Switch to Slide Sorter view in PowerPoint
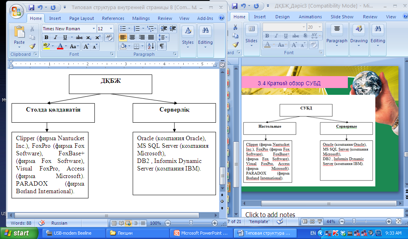This screenshot has width=408, height=239. pyautogui.click(x=312, y=221)
